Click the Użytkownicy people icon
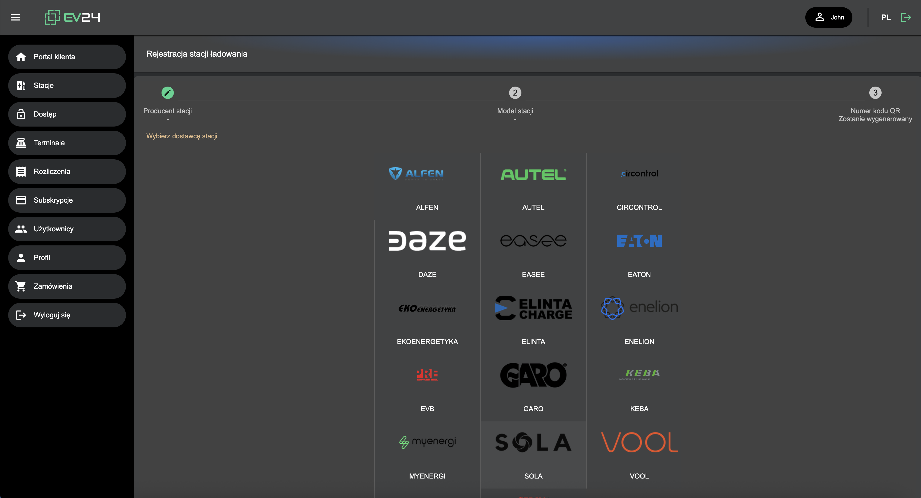 pyautogui.click(x=21, y=229)
